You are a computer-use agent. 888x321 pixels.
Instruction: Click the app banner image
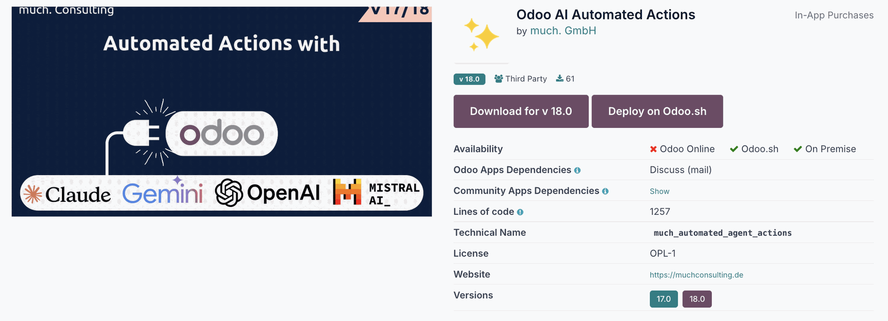pos(222,111)
